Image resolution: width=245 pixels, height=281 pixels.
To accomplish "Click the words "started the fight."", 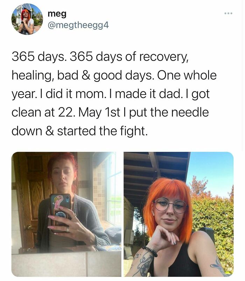I will pyautogui.click(x=103, y=131).
